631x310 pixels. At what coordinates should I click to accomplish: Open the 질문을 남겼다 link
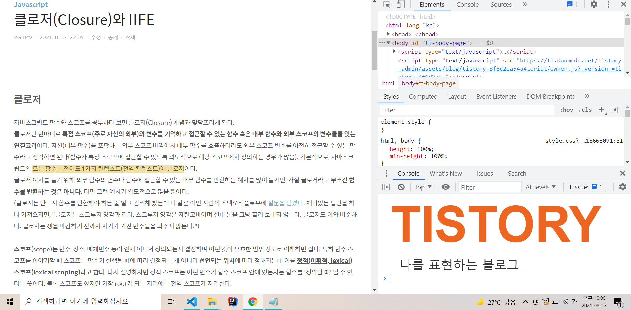coord(286,203)
